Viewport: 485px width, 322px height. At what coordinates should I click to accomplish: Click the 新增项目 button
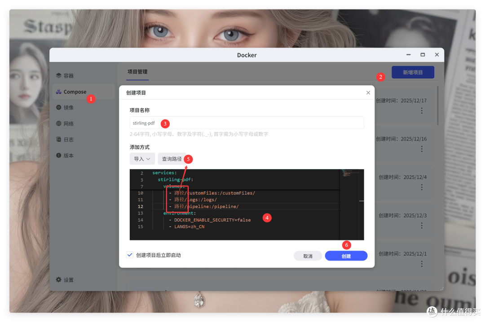[x=413, y=72]
